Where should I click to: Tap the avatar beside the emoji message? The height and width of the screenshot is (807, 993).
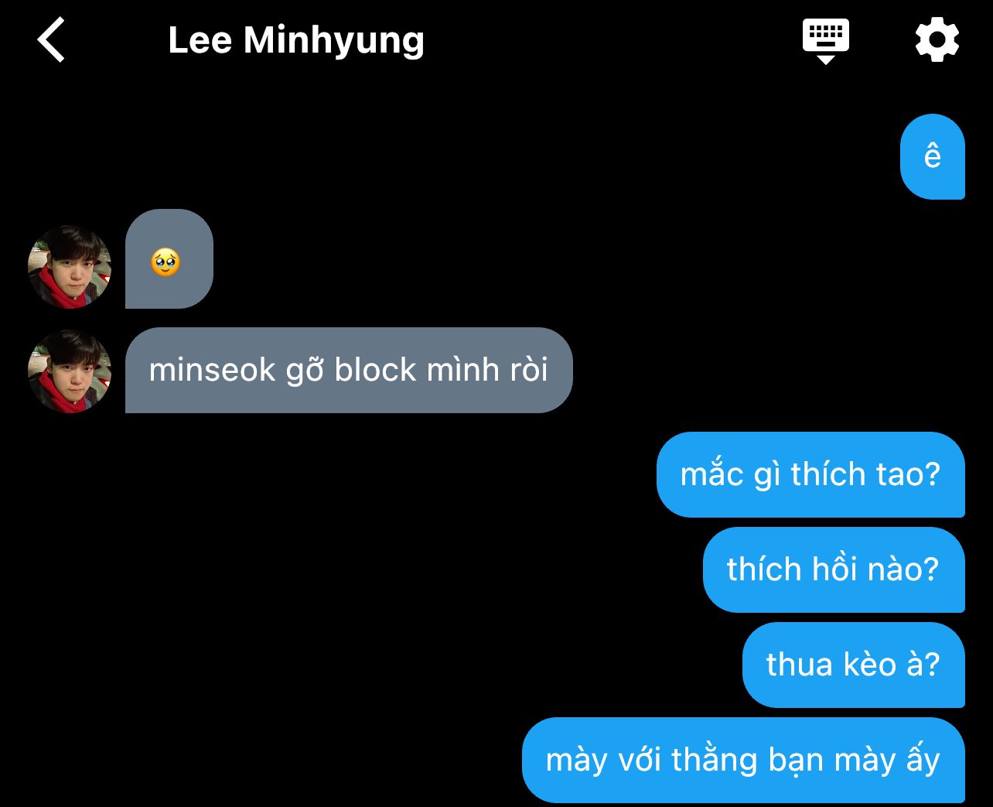[70, 267]
